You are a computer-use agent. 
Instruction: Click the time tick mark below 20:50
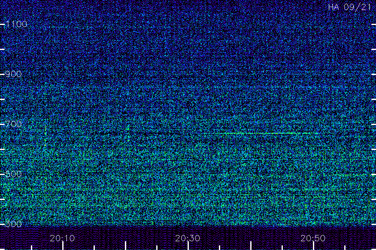(x=313, y=245)
